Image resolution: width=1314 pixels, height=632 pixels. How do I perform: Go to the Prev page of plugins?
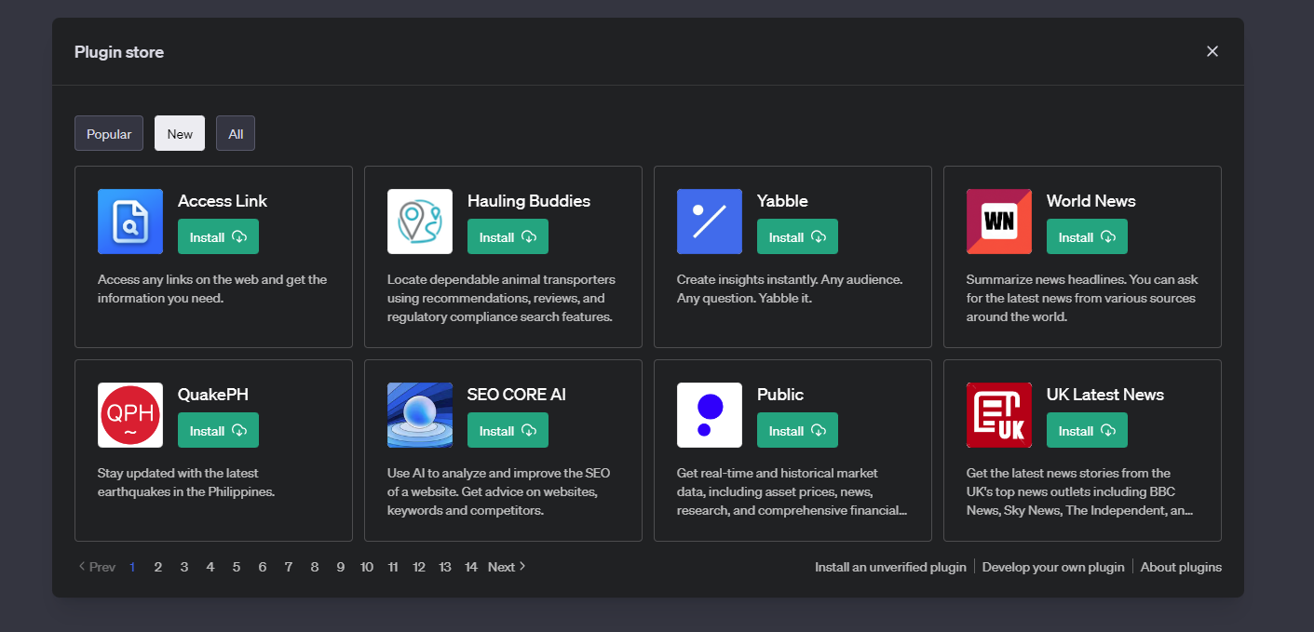[97, 567]
